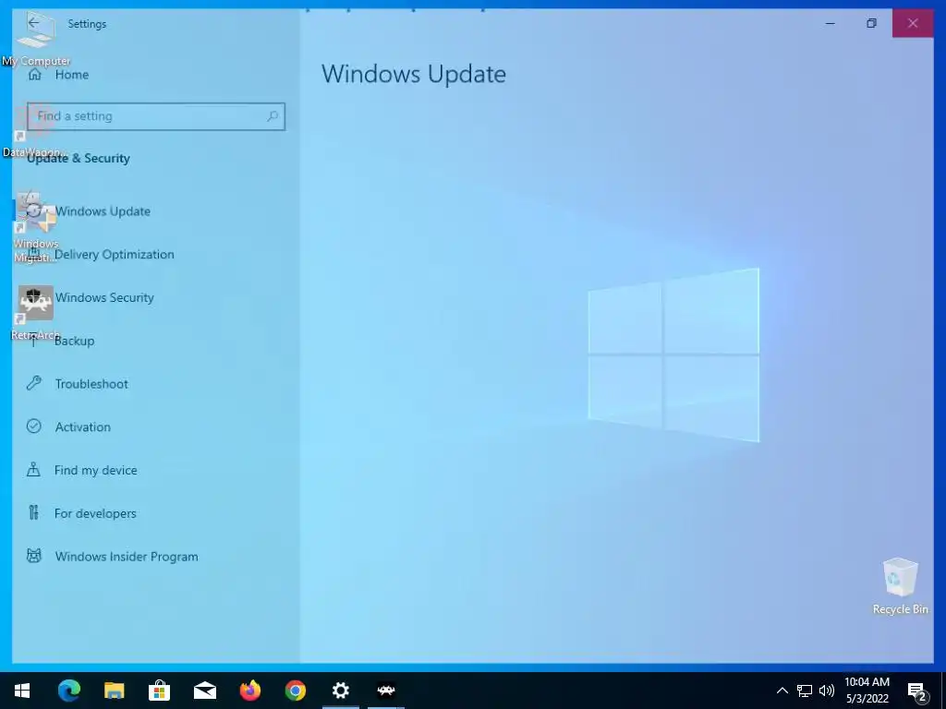The width and height of the screenshot is (946, 709).
Task: Switch to RetroArch on the taskbar
Action: [386, 691]
